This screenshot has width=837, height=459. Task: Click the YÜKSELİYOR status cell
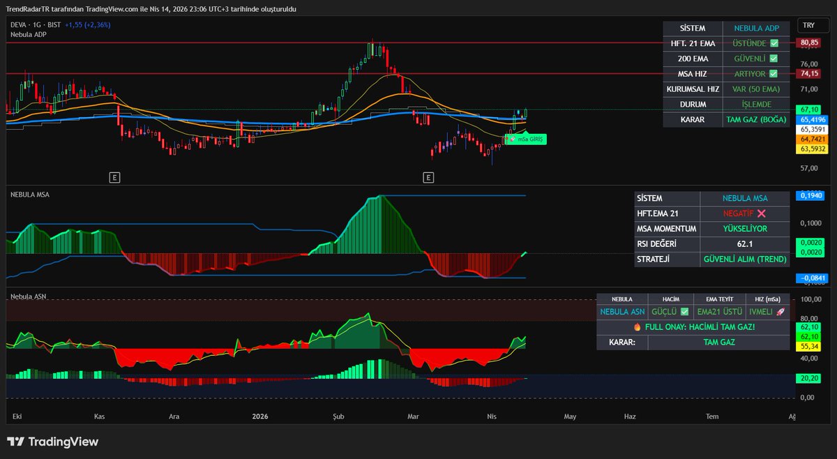tap(744, 229)
